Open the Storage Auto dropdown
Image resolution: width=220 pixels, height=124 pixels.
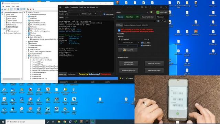tap(92, 14)
